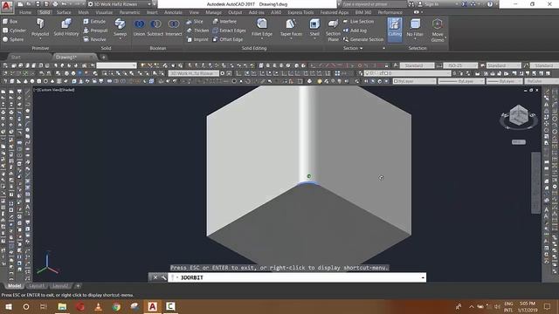This screenshot has height=314, width=559.
Task: Add a new drawing tab with plus
Action: click(x=103, y=57)
